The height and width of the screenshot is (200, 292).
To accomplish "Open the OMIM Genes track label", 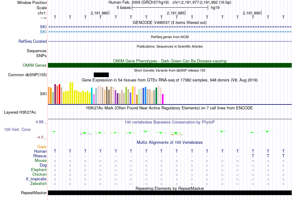I will tap(34, 65).
